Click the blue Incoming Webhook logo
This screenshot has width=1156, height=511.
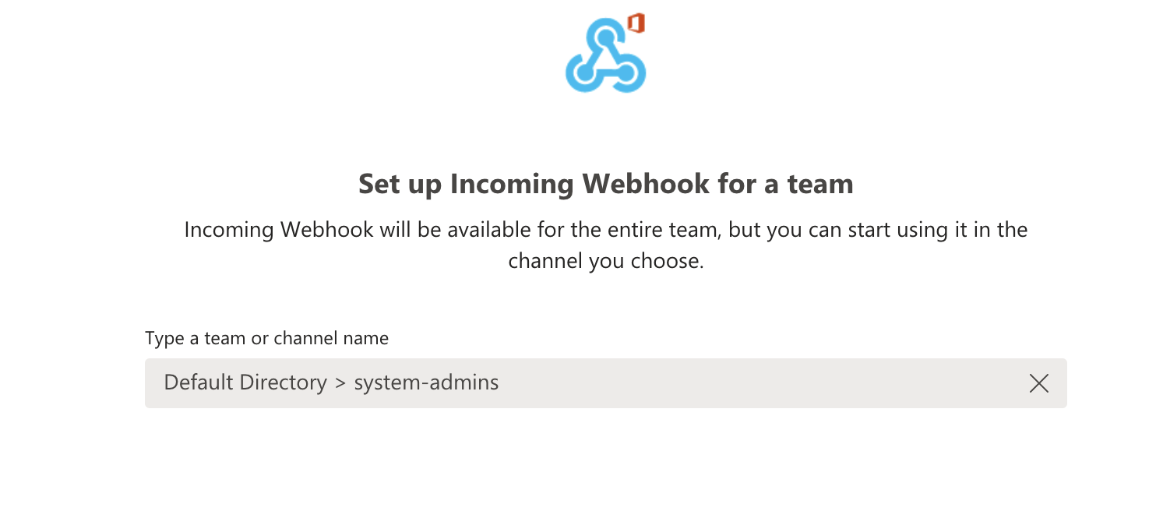tap(605, 58)
